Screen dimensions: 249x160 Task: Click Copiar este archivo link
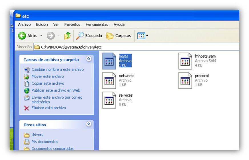48,83
